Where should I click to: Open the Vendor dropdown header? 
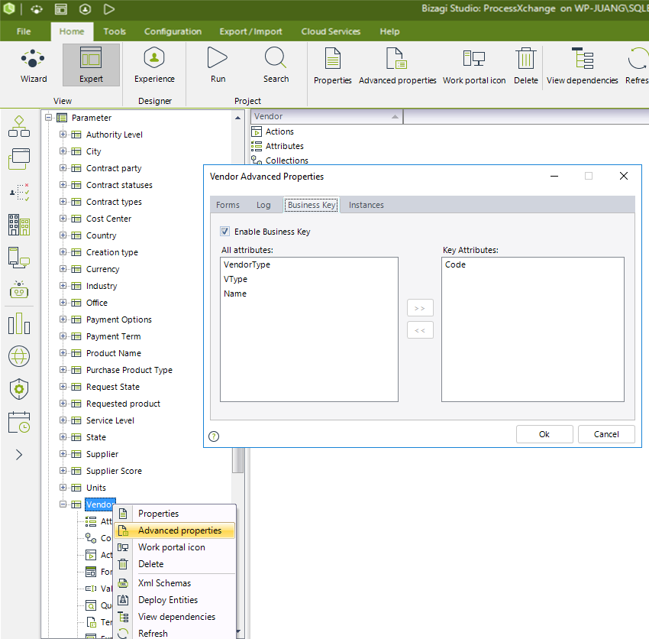coord(327,116)
